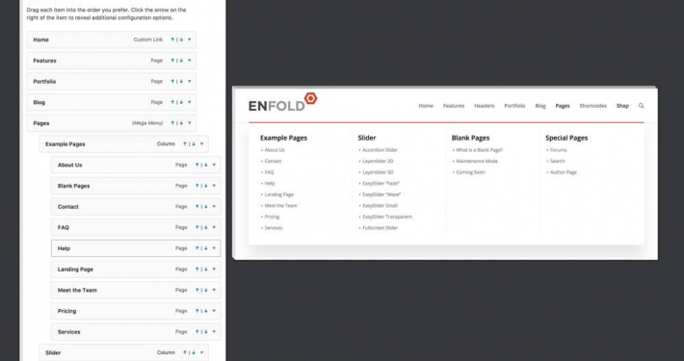The image size is (684, 361).
Task: Expand the Example Pages column options
Action: point(201,143)
